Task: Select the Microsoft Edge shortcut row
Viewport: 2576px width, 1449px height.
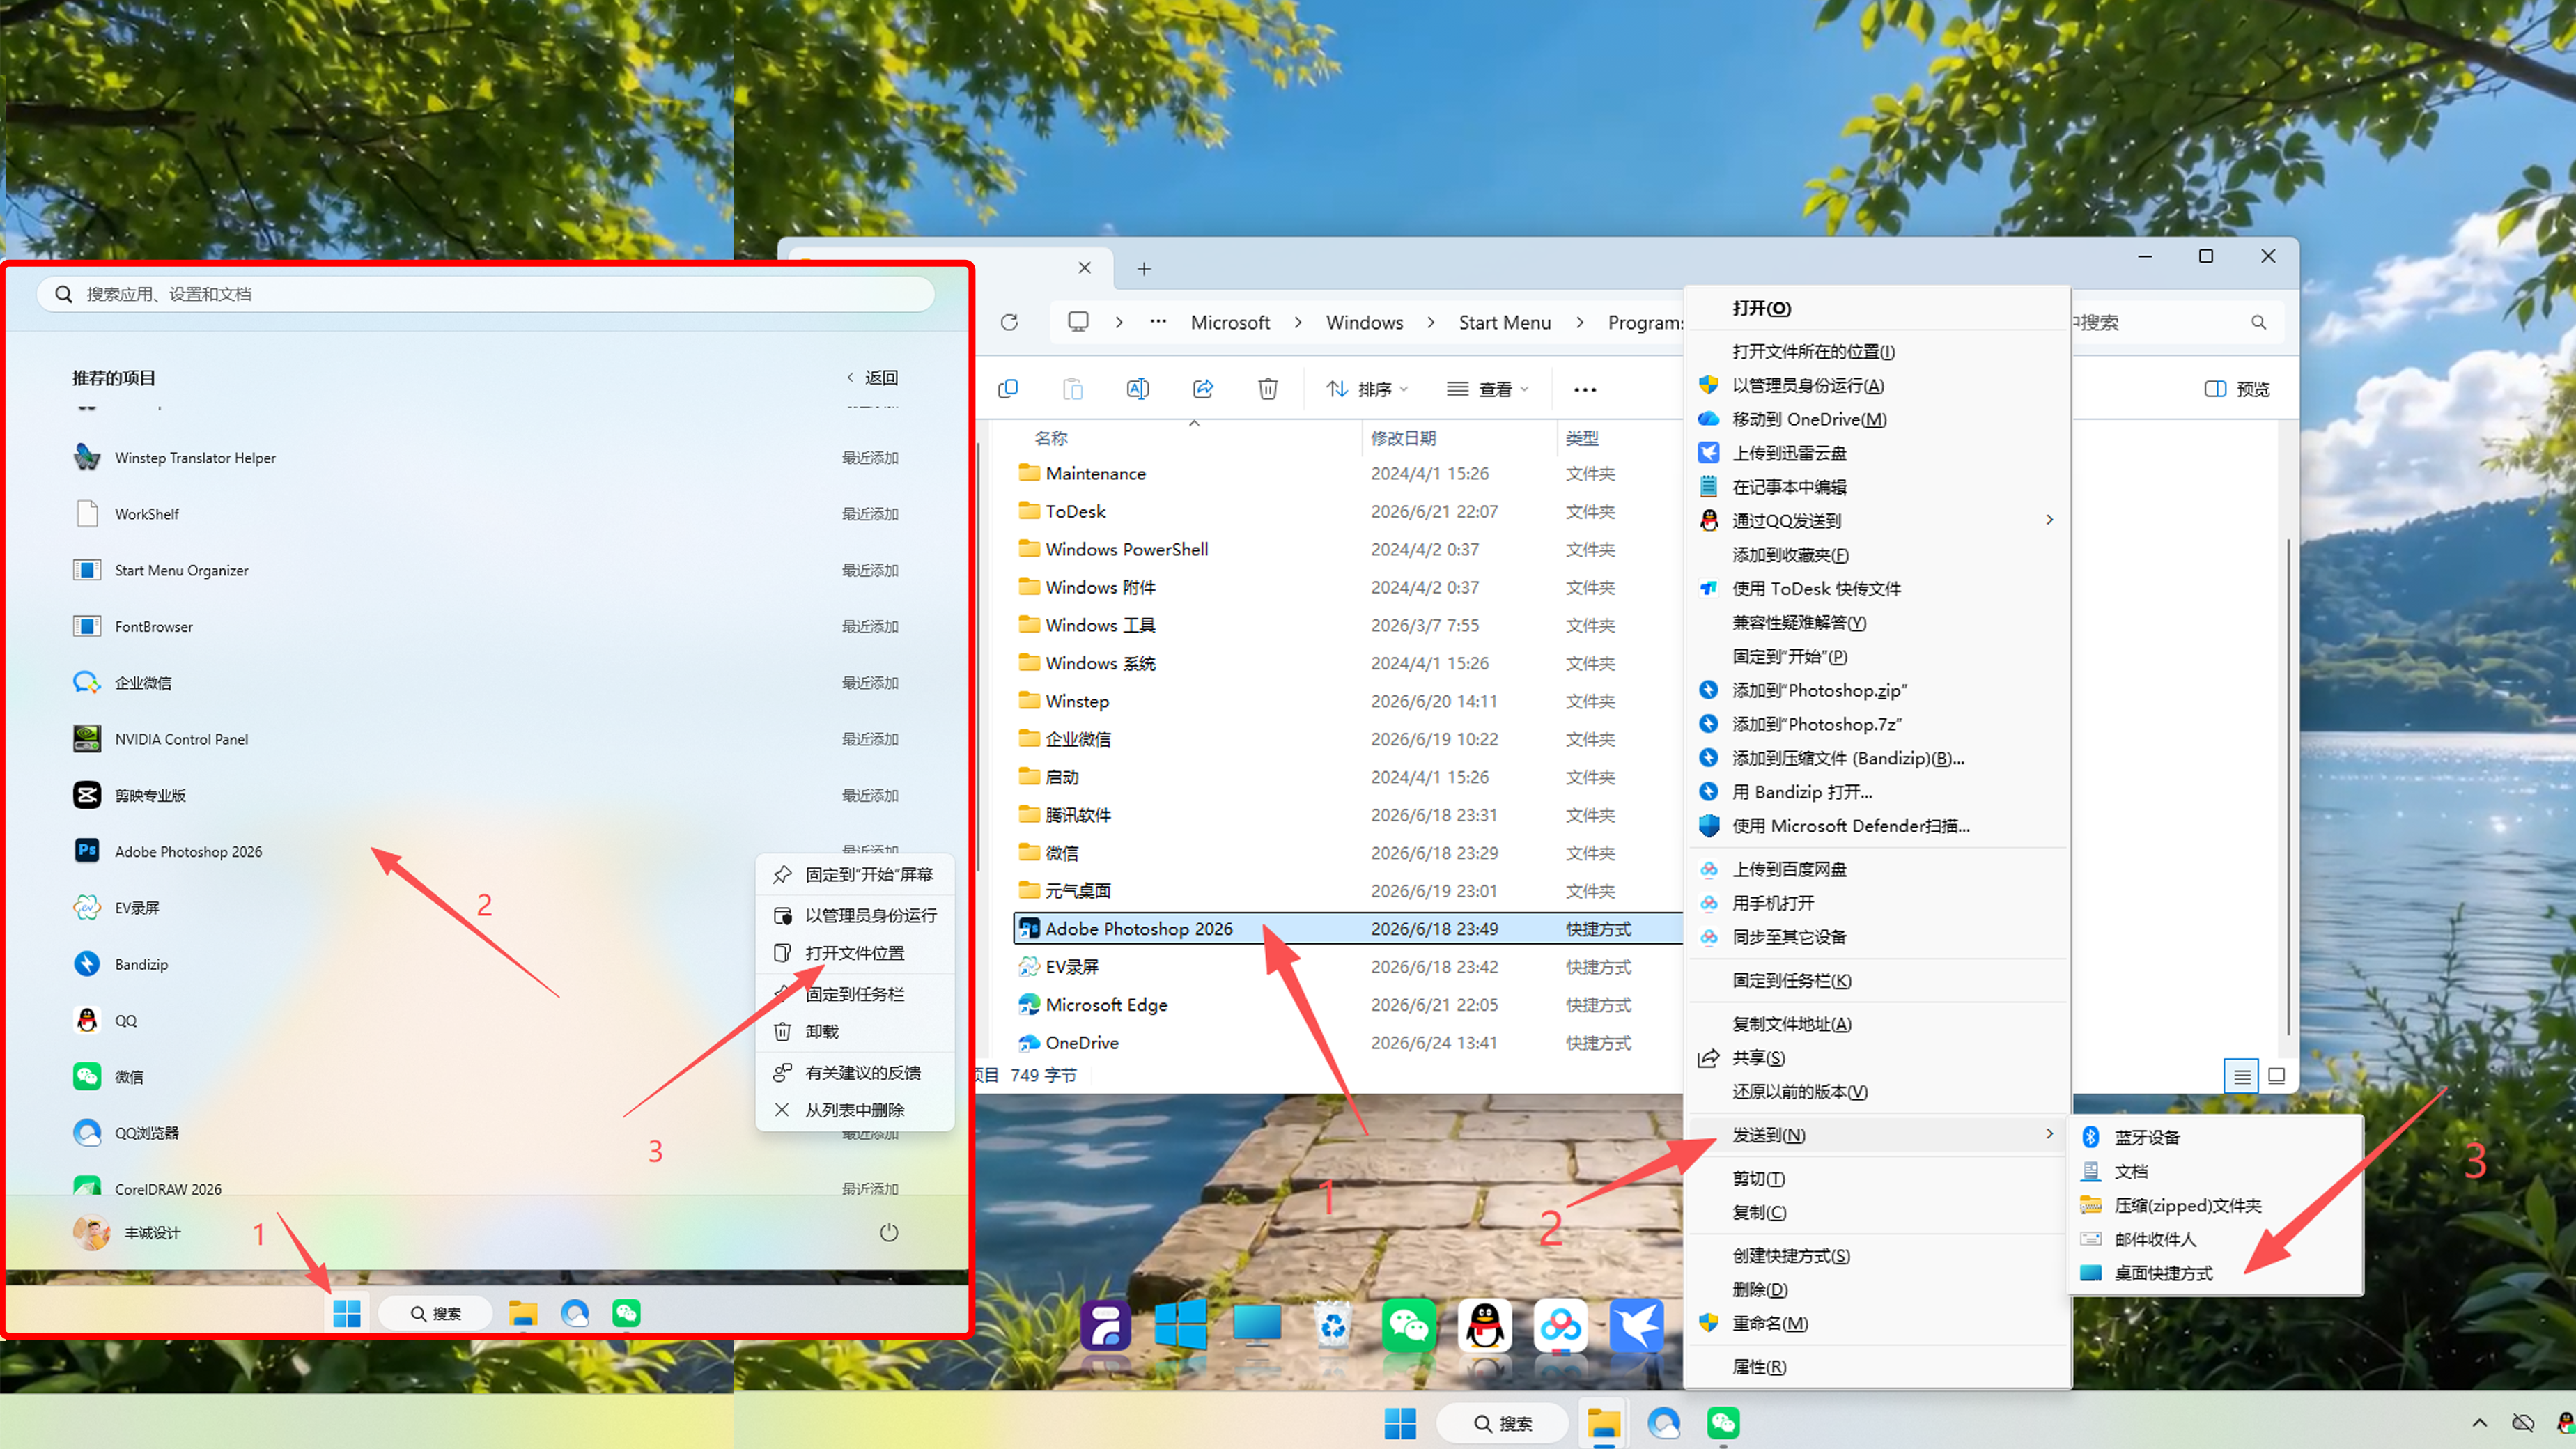Action: point(1347,1005)
